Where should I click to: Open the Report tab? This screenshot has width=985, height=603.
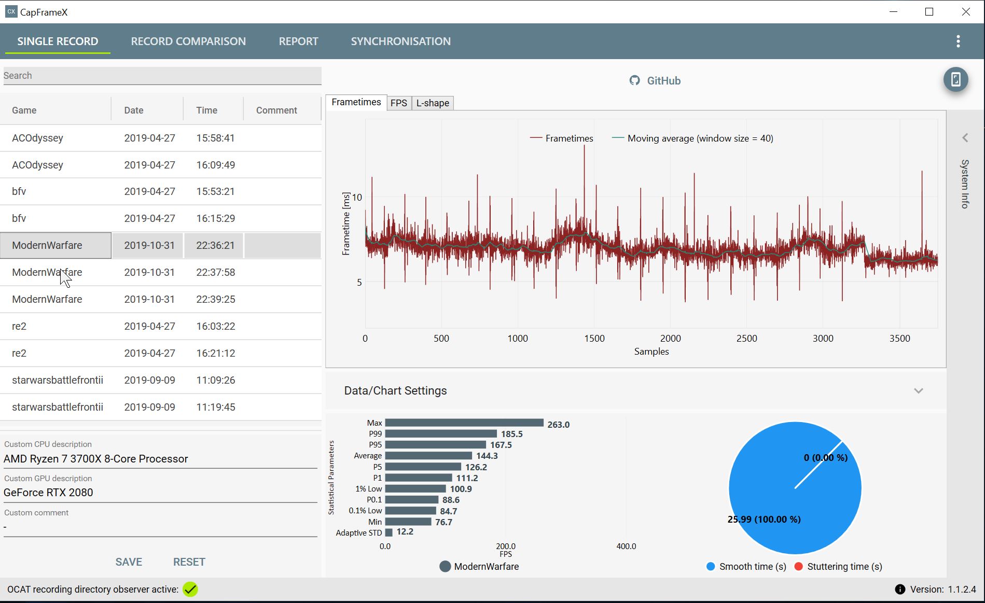pos(298,41)
